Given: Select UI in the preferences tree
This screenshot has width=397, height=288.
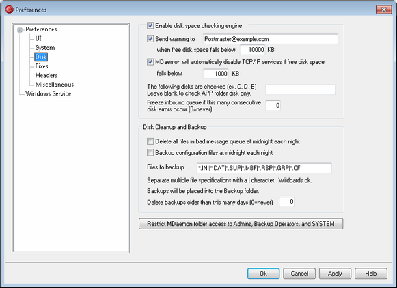Looking at the screenshot, I should pyautogui.click(x=38, y=38).
